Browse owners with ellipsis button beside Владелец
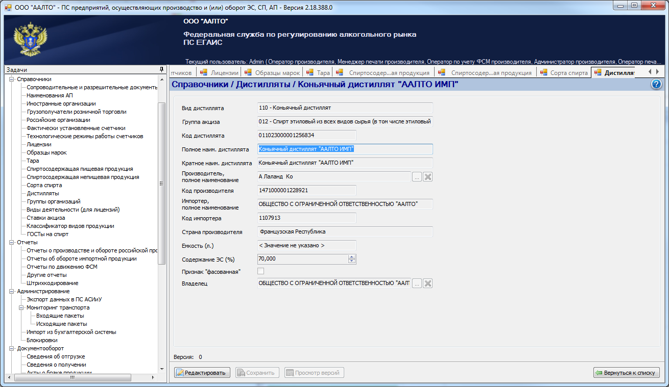Screen dimensions: 669x387 tap(417, 283)
